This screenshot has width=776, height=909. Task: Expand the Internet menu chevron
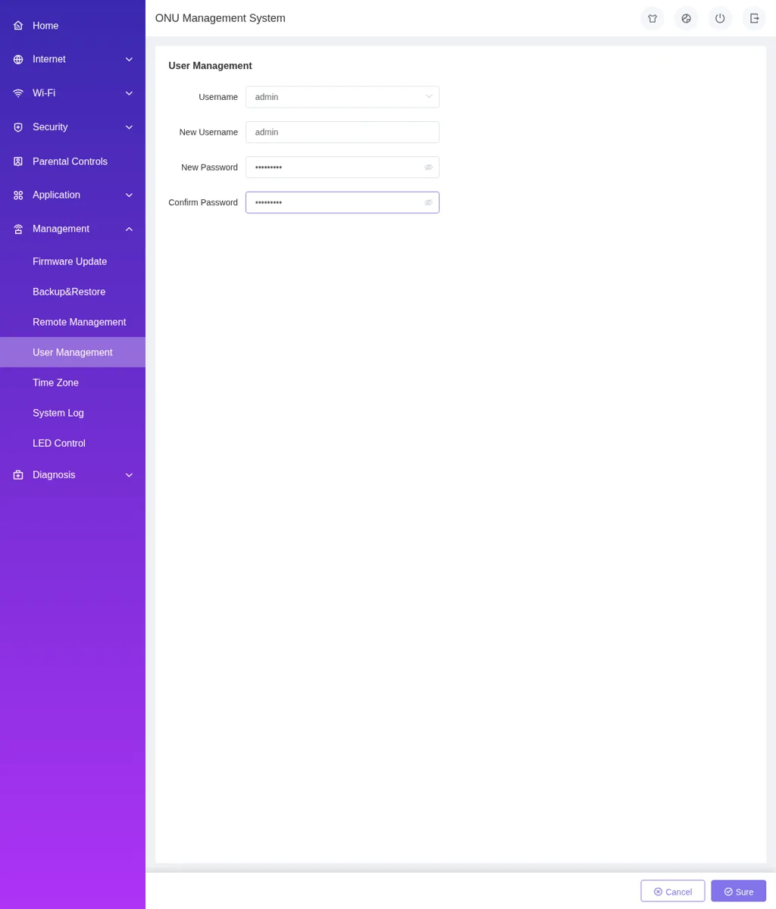point(129,59)
